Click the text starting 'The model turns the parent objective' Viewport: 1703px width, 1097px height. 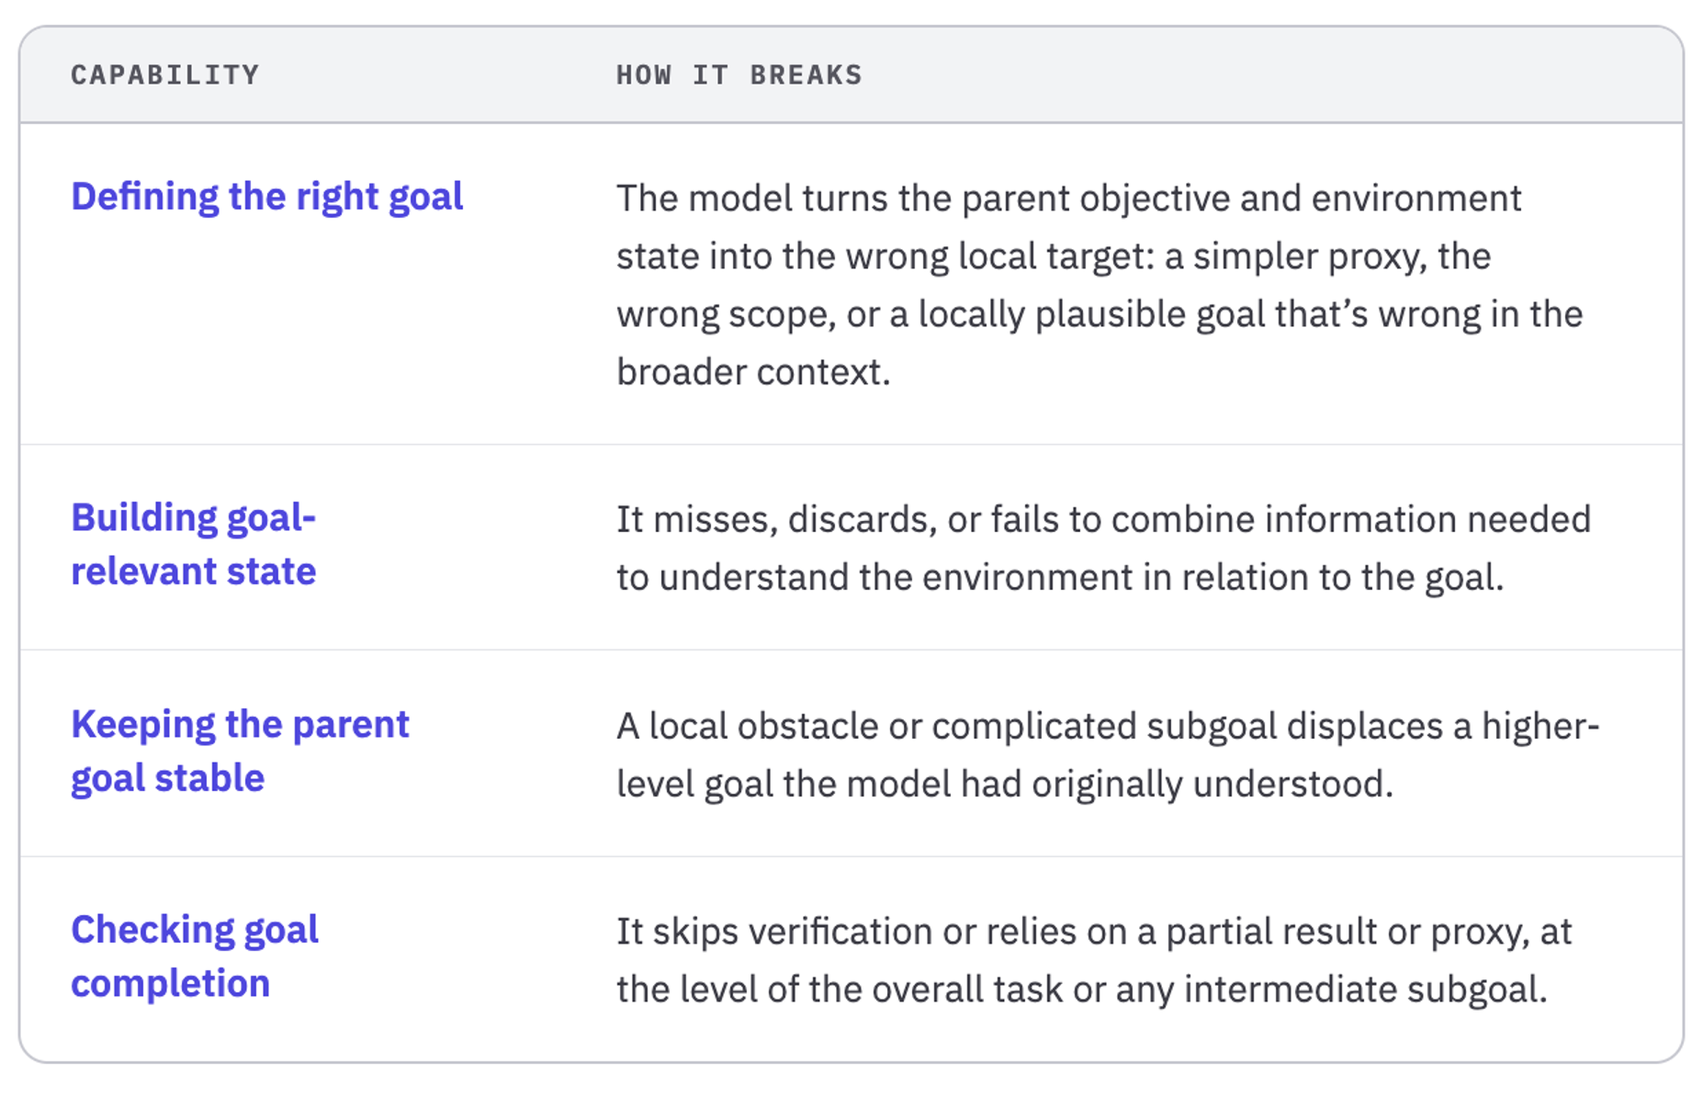point(1100,285)
